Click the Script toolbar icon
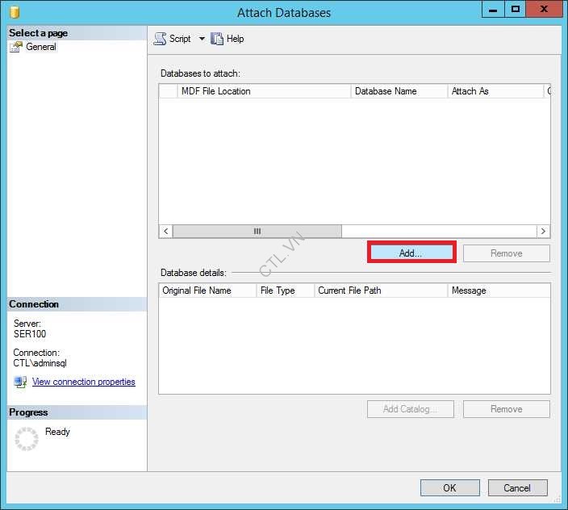 160,39
